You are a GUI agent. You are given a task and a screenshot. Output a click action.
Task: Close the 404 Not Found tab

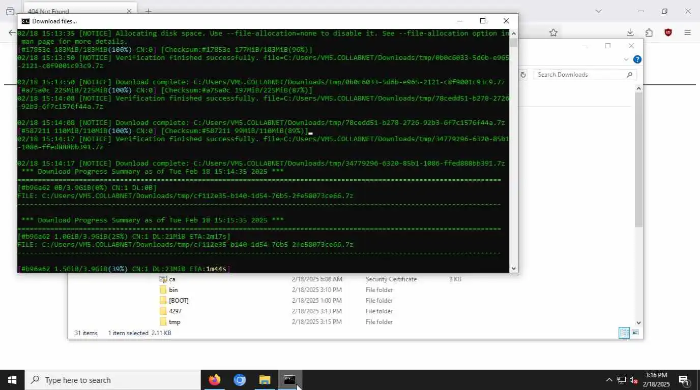(129, 11)
